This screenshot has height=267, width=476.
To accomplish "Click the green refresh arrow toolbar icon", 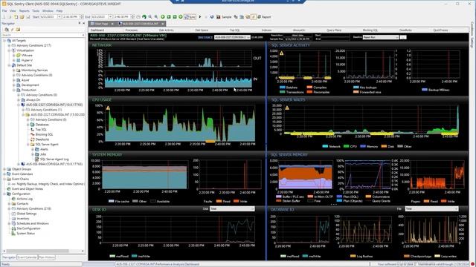I will tap(144, 17).
